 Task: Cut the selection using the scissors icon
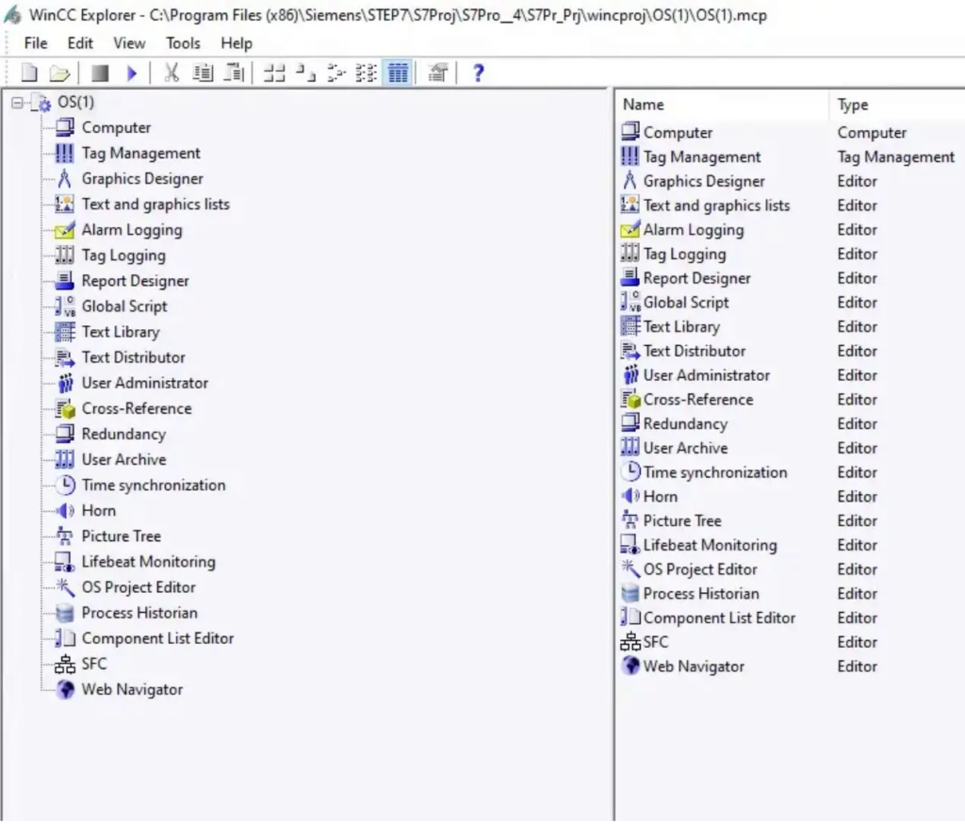tap(172, 72)
